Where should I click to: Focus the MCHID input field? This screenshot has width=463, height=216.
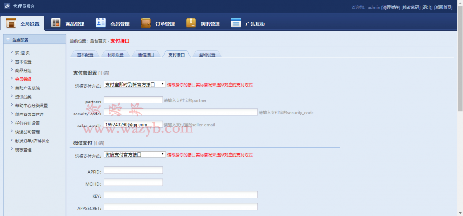133,182
